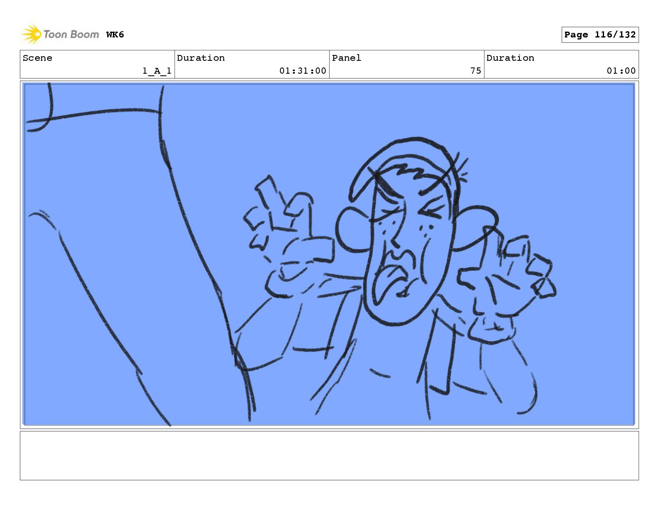
Task: Click the panel number 75
Action: click(476, 71)
